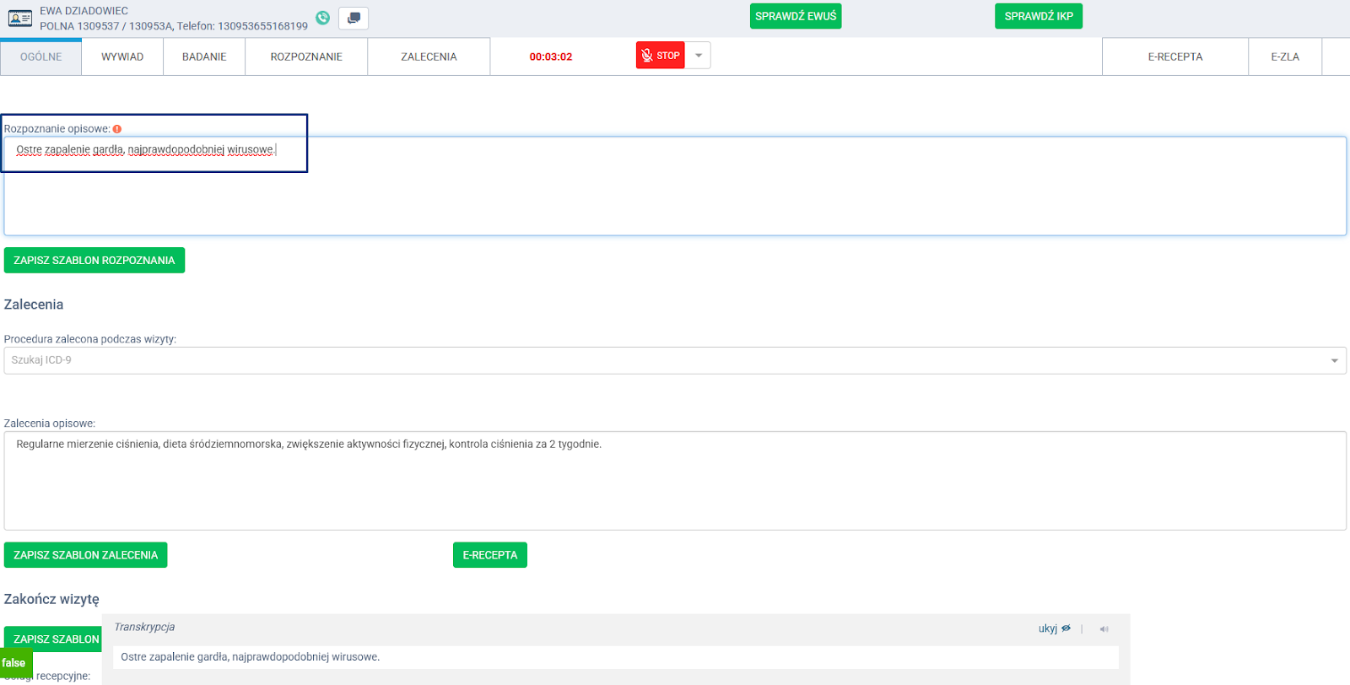The width and height of the screenshot is (1350, 685).
Task: Open the BADANIE tab
Action: 204,57
